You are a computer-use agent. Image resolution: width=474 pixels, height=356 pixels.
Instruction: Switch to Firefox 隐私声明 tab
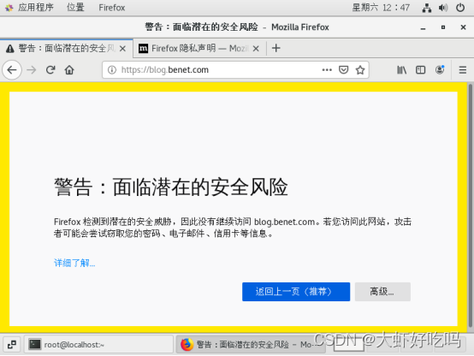[x=199, y=48]
